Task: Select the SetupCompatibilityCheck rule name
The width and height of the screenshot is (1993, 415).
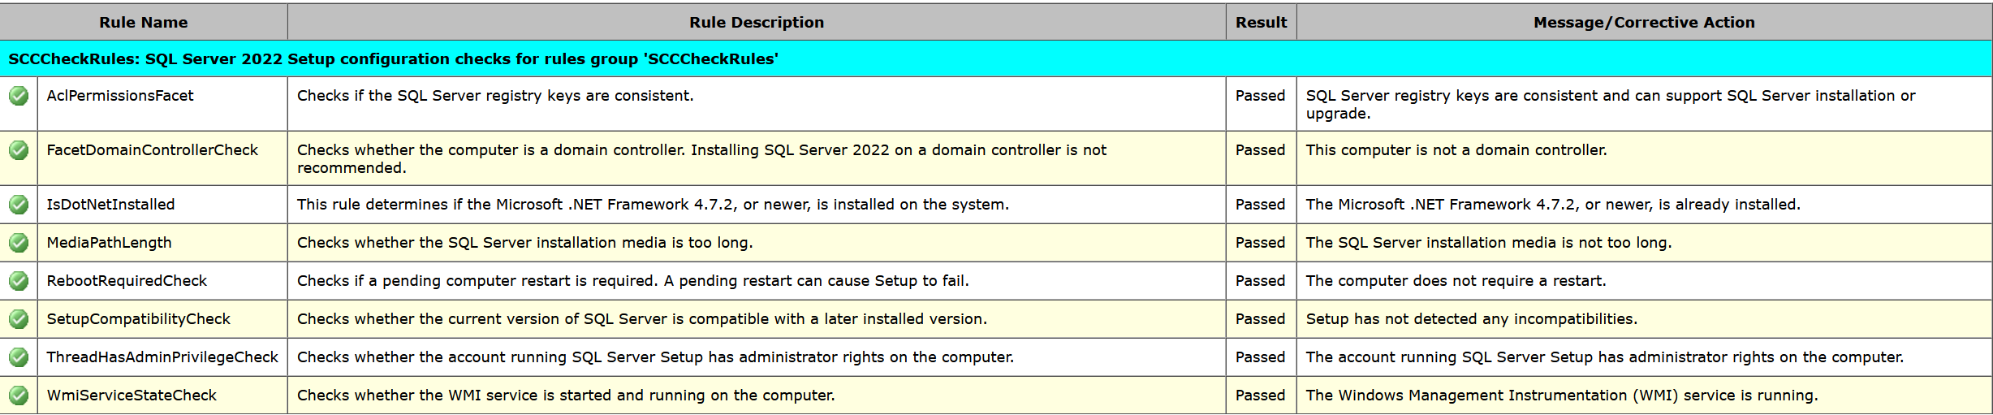Action: tap(139, 319)
